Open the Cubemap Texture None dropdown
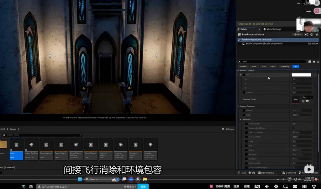The width and height of the screenshot is (321, 189). click(x=307, y=97)
